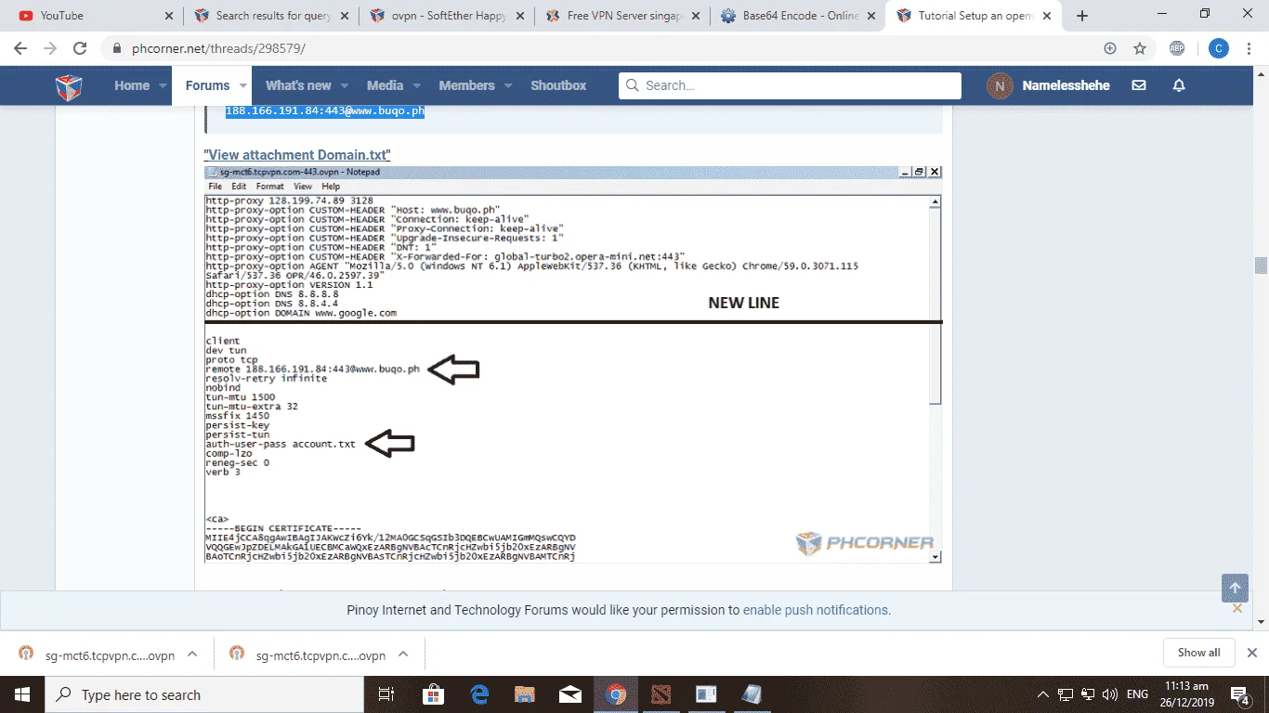This screenshot has width=1269, height=713.
Task: Switch to ovpn - SoftEther tab
Action: click(x=447, y=16)
